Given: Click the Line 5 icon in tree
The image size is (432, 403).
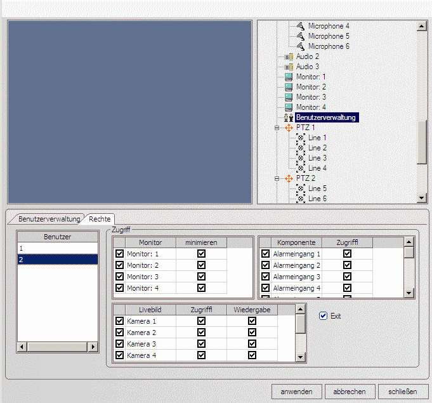Looking at the screenshot, I should coord(301,188).
